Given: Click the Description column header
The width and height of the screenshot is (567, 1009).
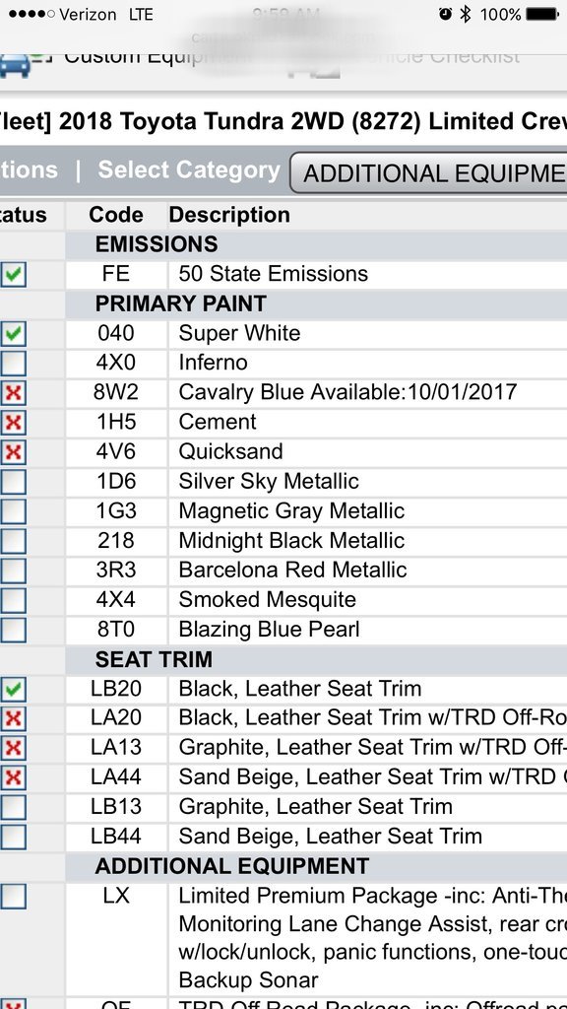Looking at the screenshot, I should pyautogui.click(x=229, y=214).
